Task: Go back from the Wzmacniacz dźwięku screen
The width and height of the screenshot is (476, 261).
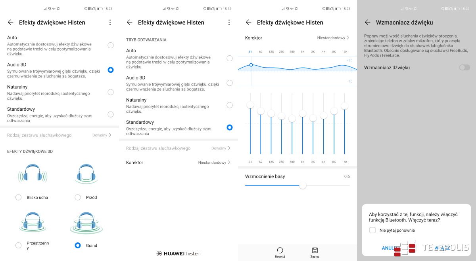Action: pyautogui.click(x=367, y=23)
